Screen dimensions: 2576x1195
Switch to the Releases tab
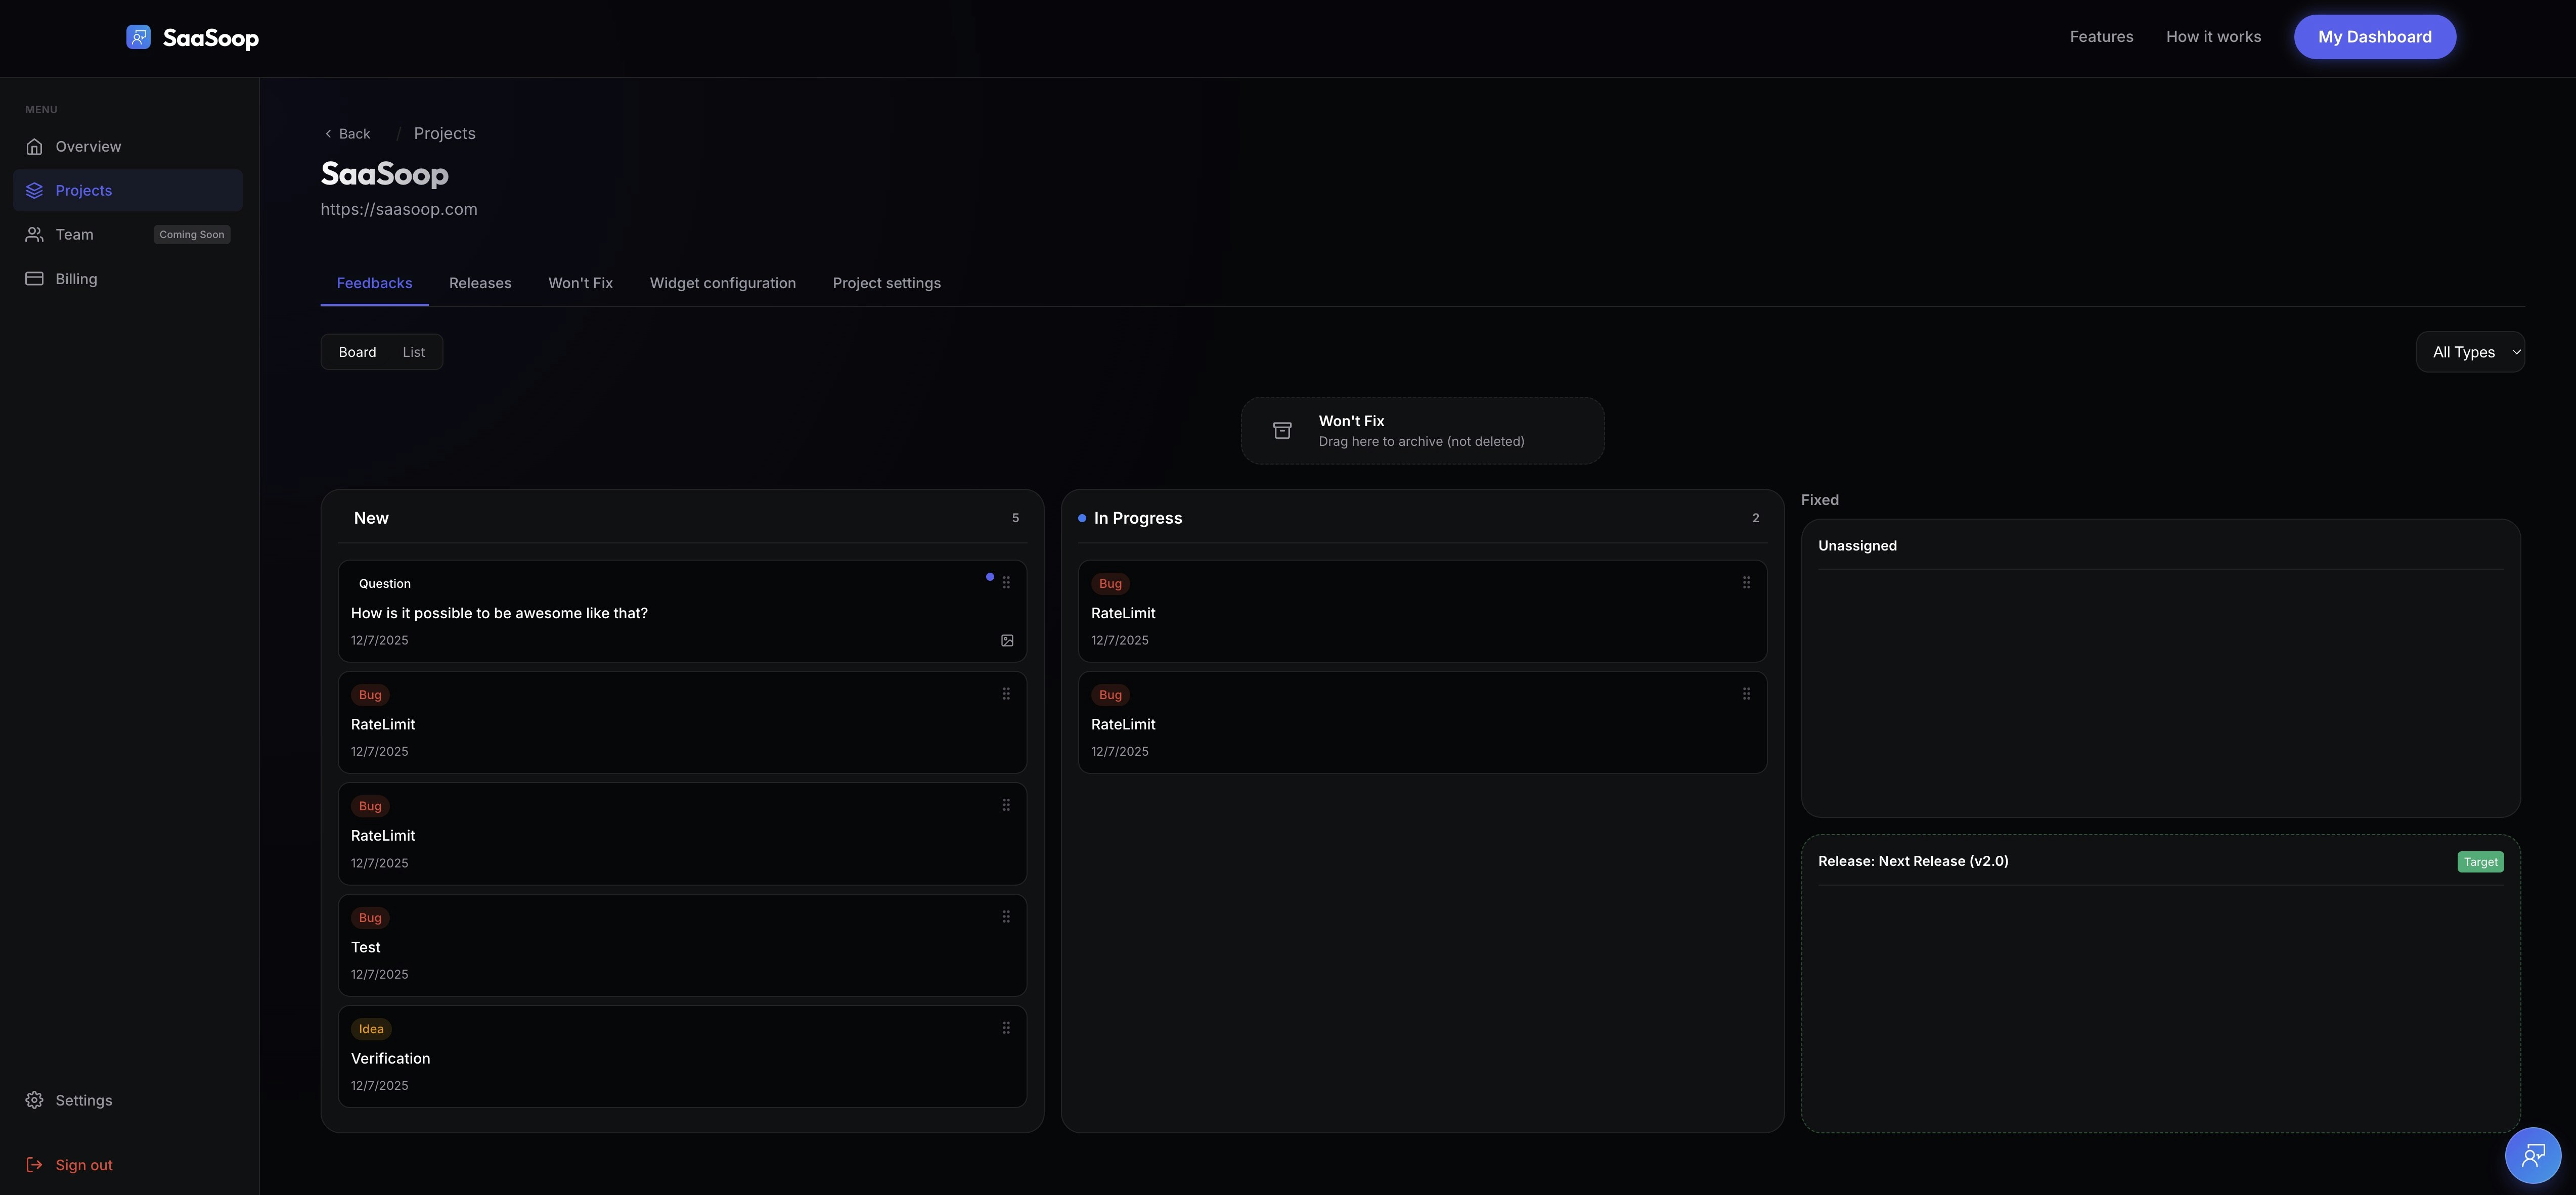(480, 283)
